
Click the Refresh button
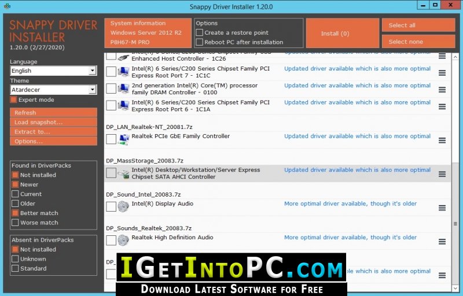click(53, 113)
